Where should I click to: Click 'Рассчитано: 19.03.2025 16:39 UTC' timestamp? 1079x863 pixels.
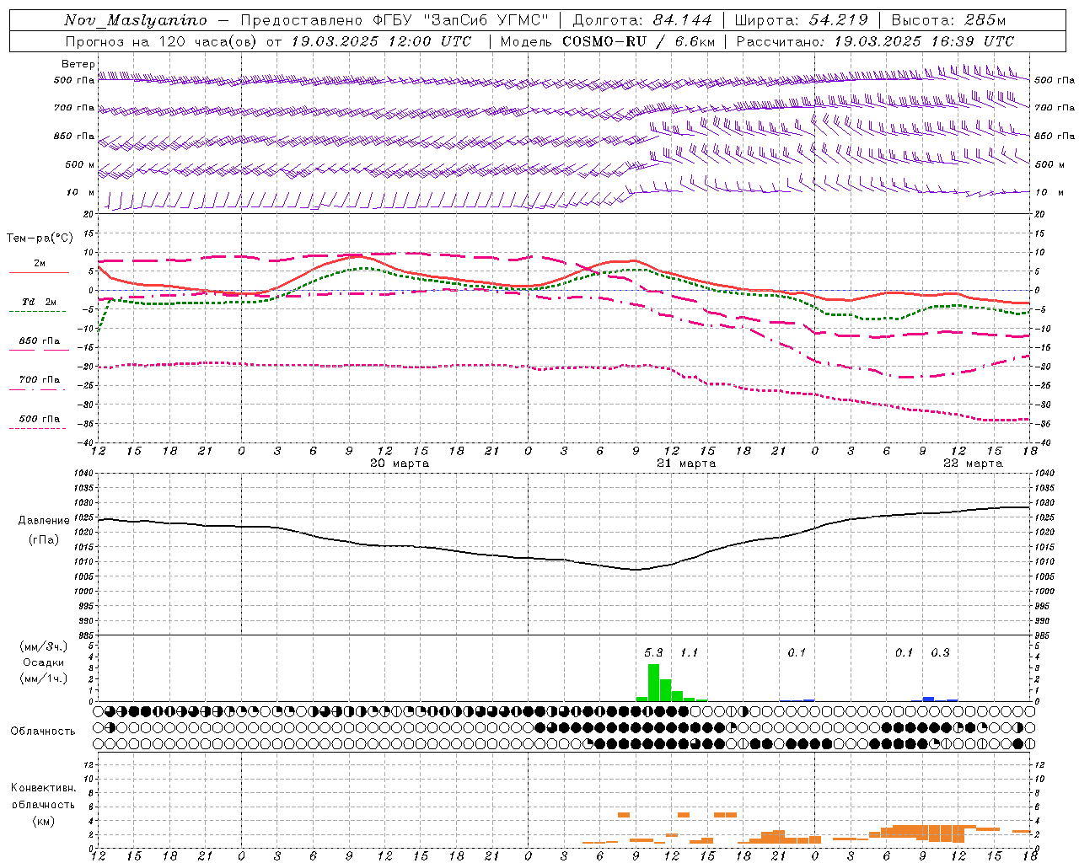[875, 41]
